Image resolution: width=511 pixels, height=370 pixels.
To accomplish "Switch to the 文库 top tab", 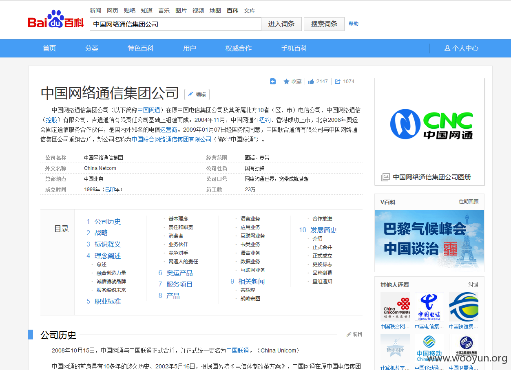I will click(x=250, y=11).
